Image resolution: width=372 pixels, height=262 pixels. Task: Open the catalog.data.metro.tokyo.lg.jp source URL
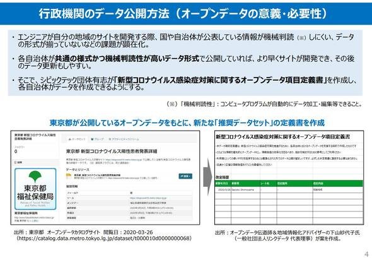[x=103, y=238]
